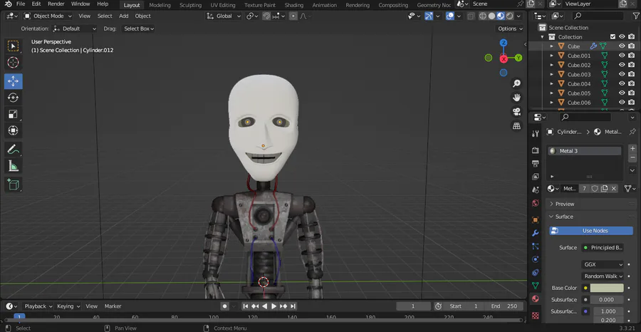
Task: Open World properties tab
Action: click(x=535, y=203)
